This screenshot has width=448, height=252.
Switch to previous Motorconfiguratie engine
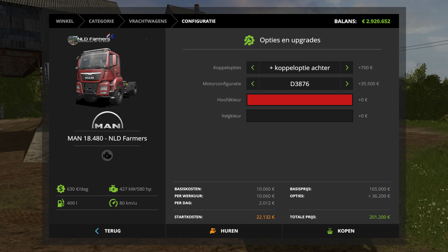coord(252,84)
